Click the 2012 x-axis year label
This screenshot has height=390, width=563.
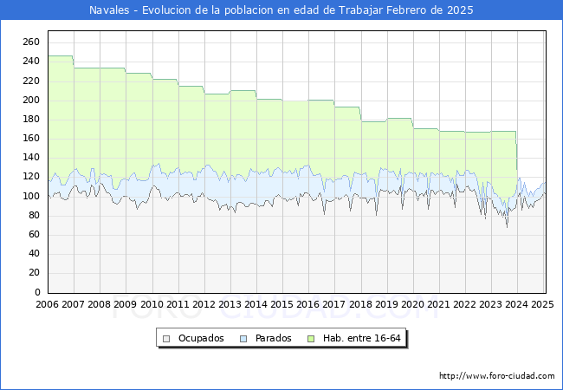tap(204, 304)
